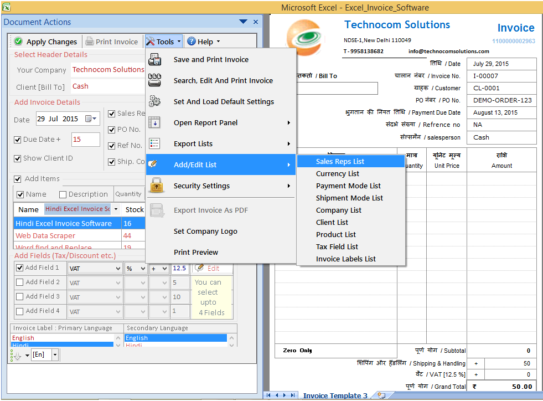
Task: Click the insert new worksheet tab icon
Action: 381,395
